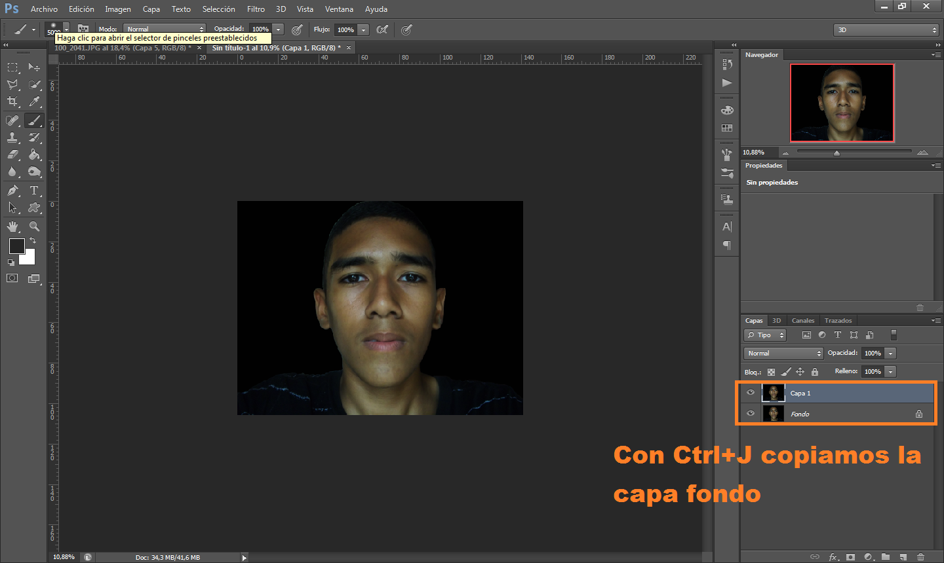This screenshot has width=944, height=563.
Task: Click the Navigator zoom slider handle
Action: (836, 153)
